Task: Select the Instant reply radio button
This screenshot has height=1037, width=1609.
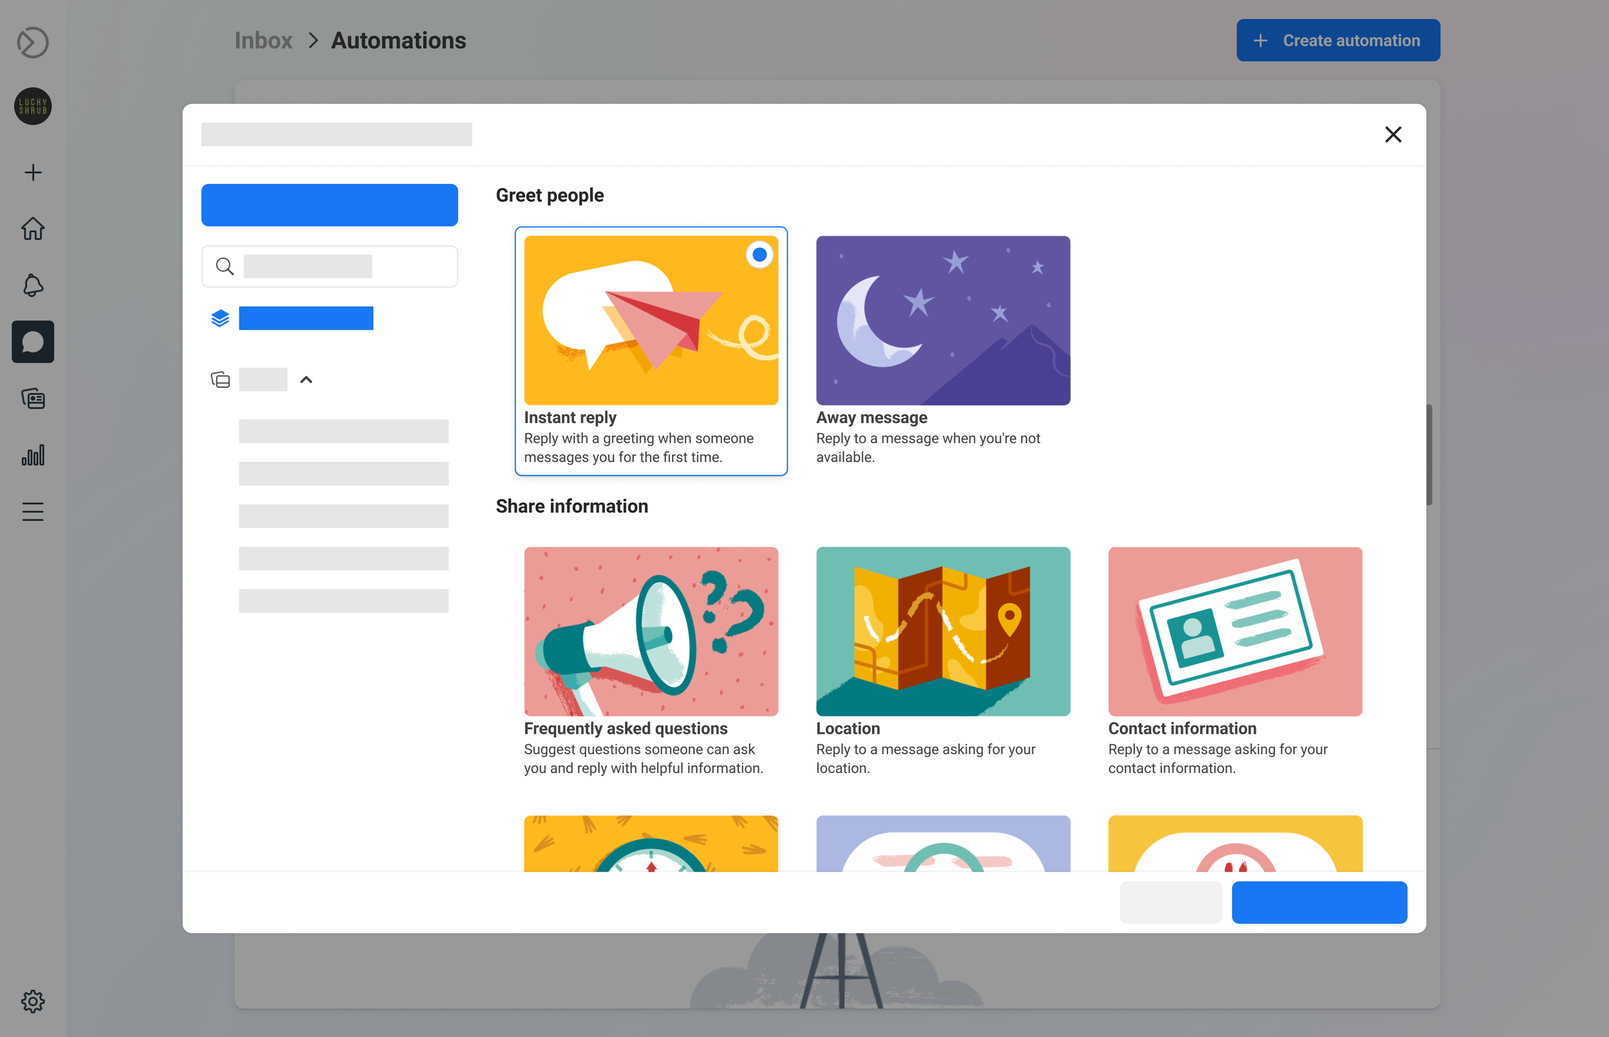Action: click(x=759, y=254)
